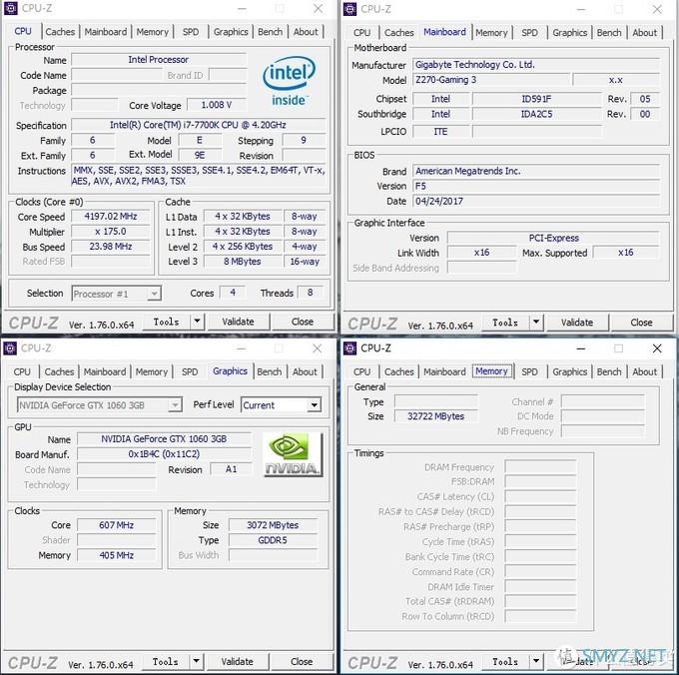Click the Threads value 8
The image size is (679, 675).
[311, 293]
